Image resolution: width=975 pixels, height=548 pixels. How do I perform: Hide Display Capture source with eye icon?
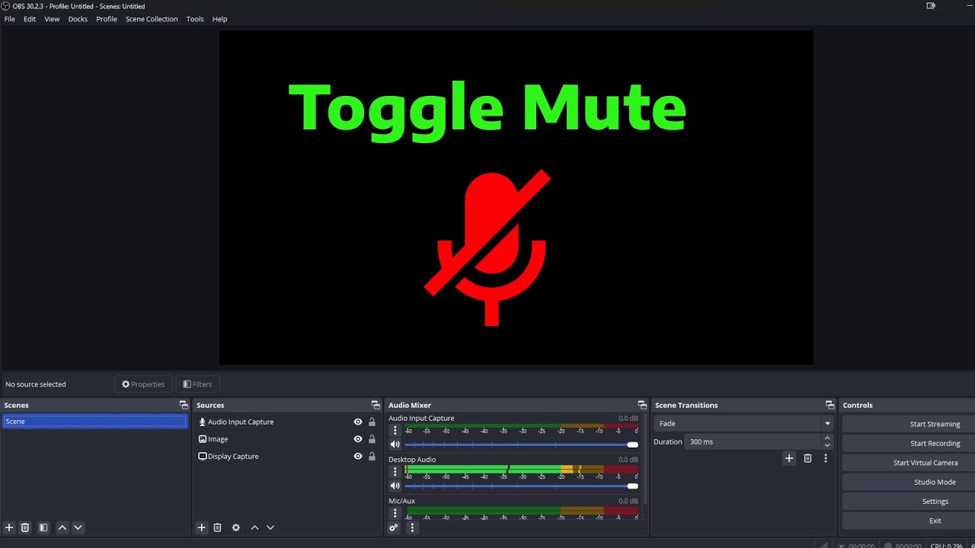click(x=358, y=457)
